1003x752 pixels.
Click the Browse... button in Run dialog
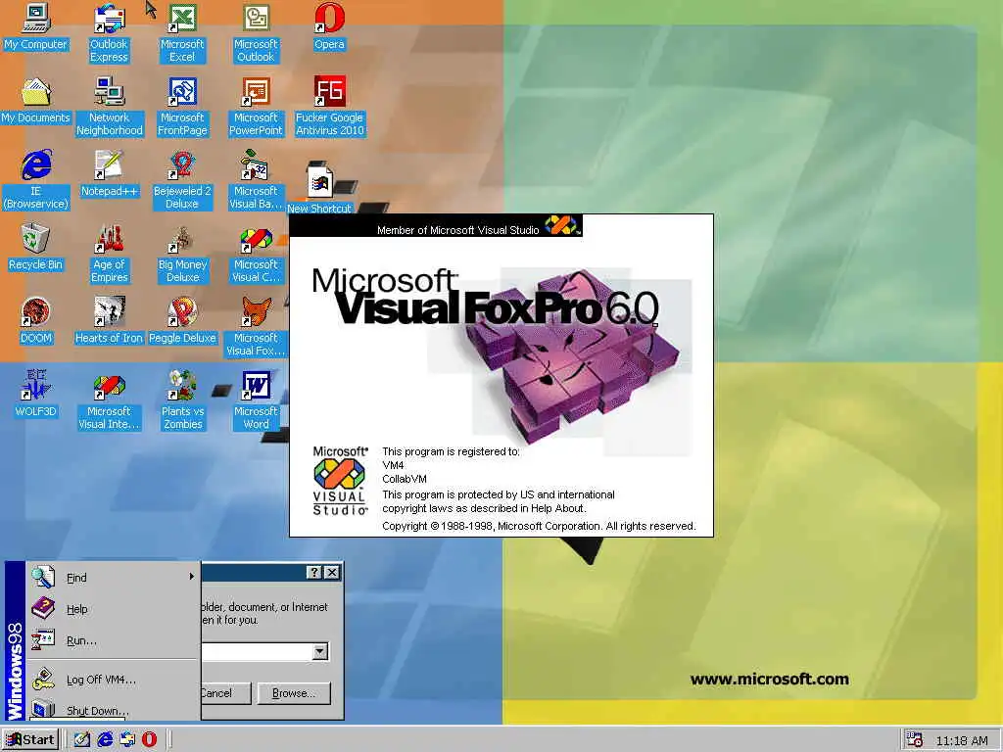click(294, 693)
